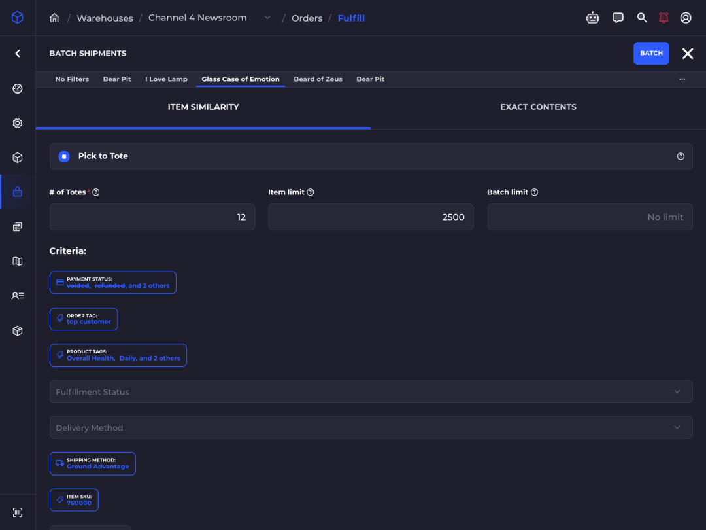
Task: Open the transfers arrows icon in sidebar
Action: 18,226
